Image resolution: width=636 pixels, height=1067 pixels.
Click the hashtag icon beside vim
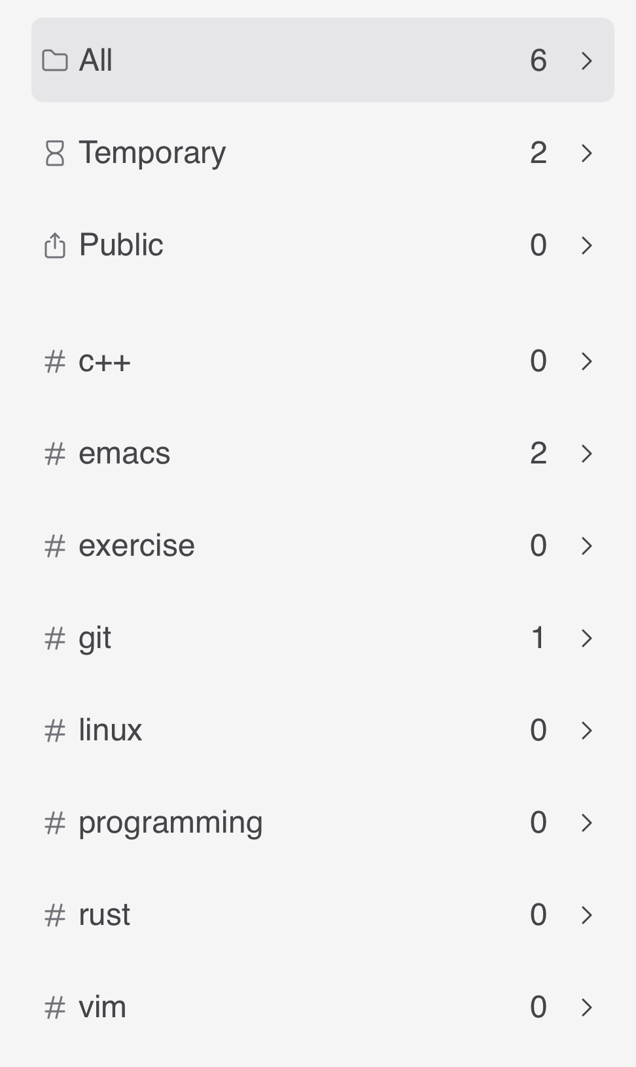click(56, 1006)
